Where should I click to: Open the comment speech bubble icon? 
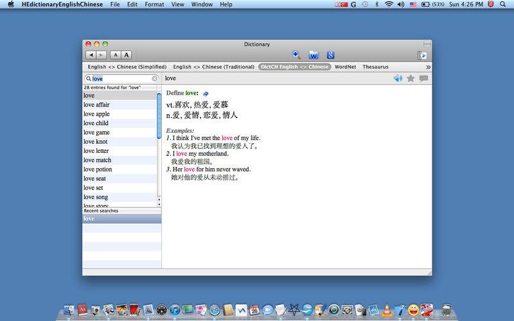pyautogui.click(x=423, y=78)
